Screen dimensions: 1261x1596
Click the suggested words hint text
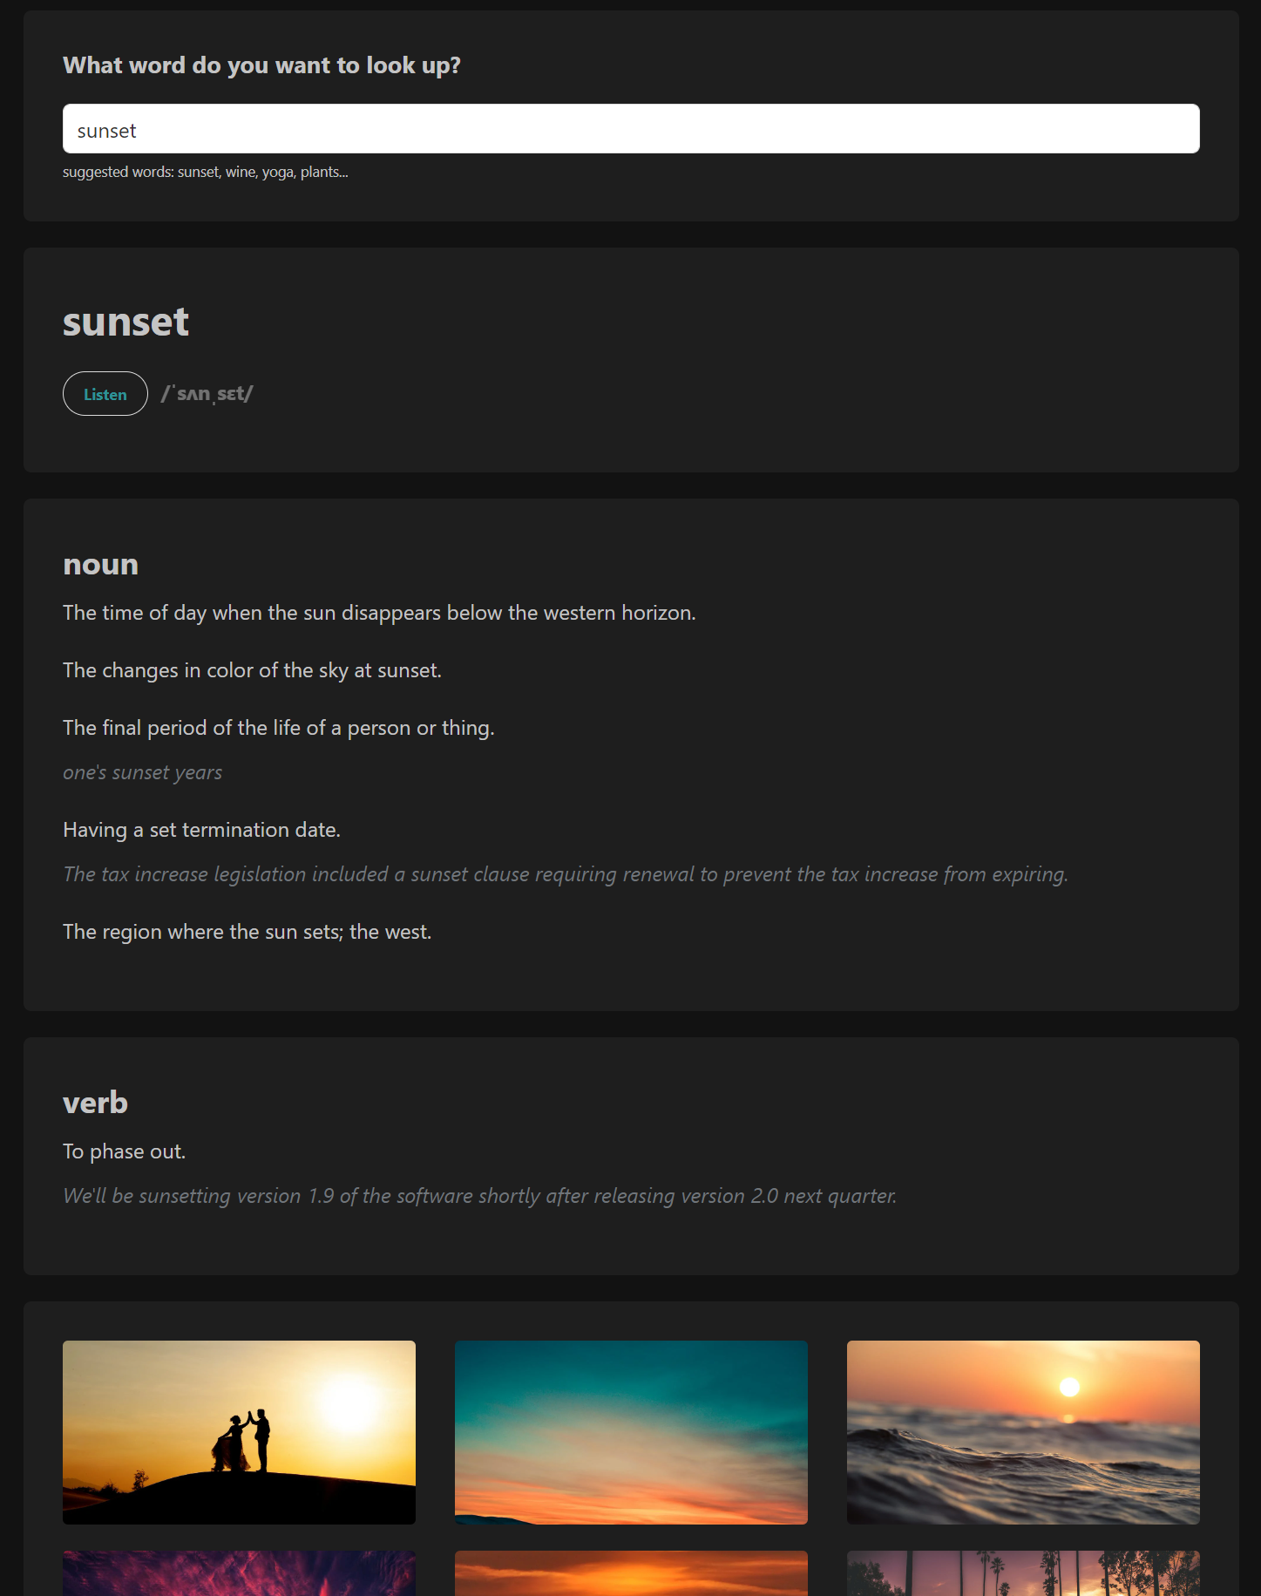point(206,172)
